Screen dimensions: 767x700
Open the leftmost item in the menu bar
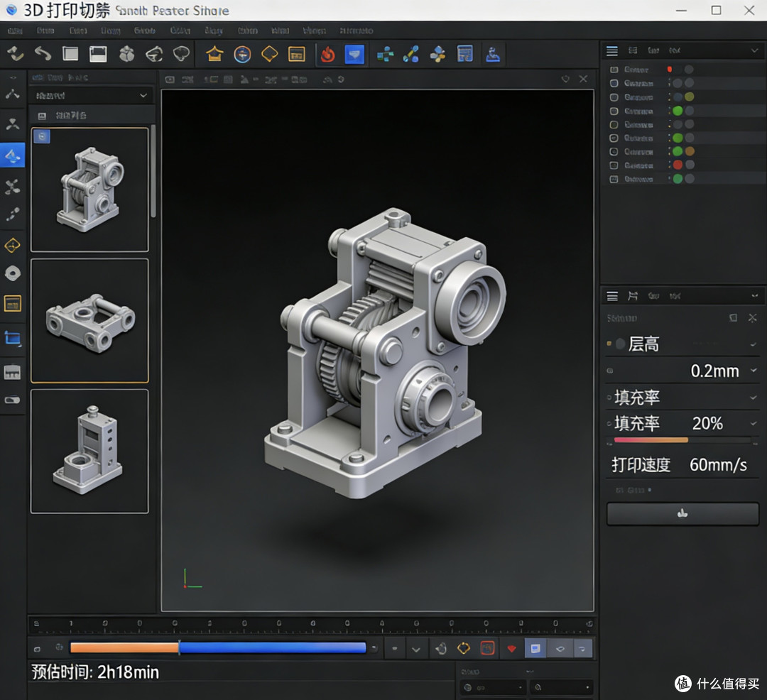[x=15, y=31]
